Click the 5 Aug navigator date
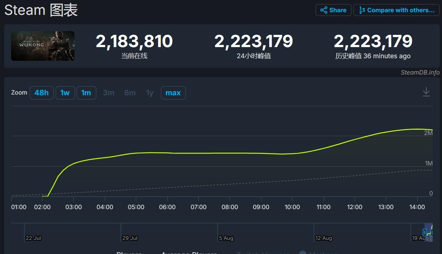This screenshot has height=254, width=442. pos(226,238)
